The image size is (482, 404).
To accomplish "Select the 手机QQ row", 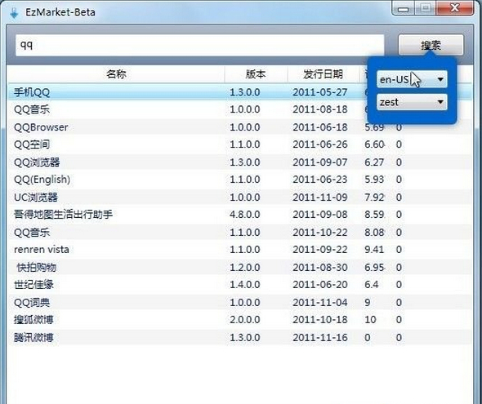I will pos(239,92).
